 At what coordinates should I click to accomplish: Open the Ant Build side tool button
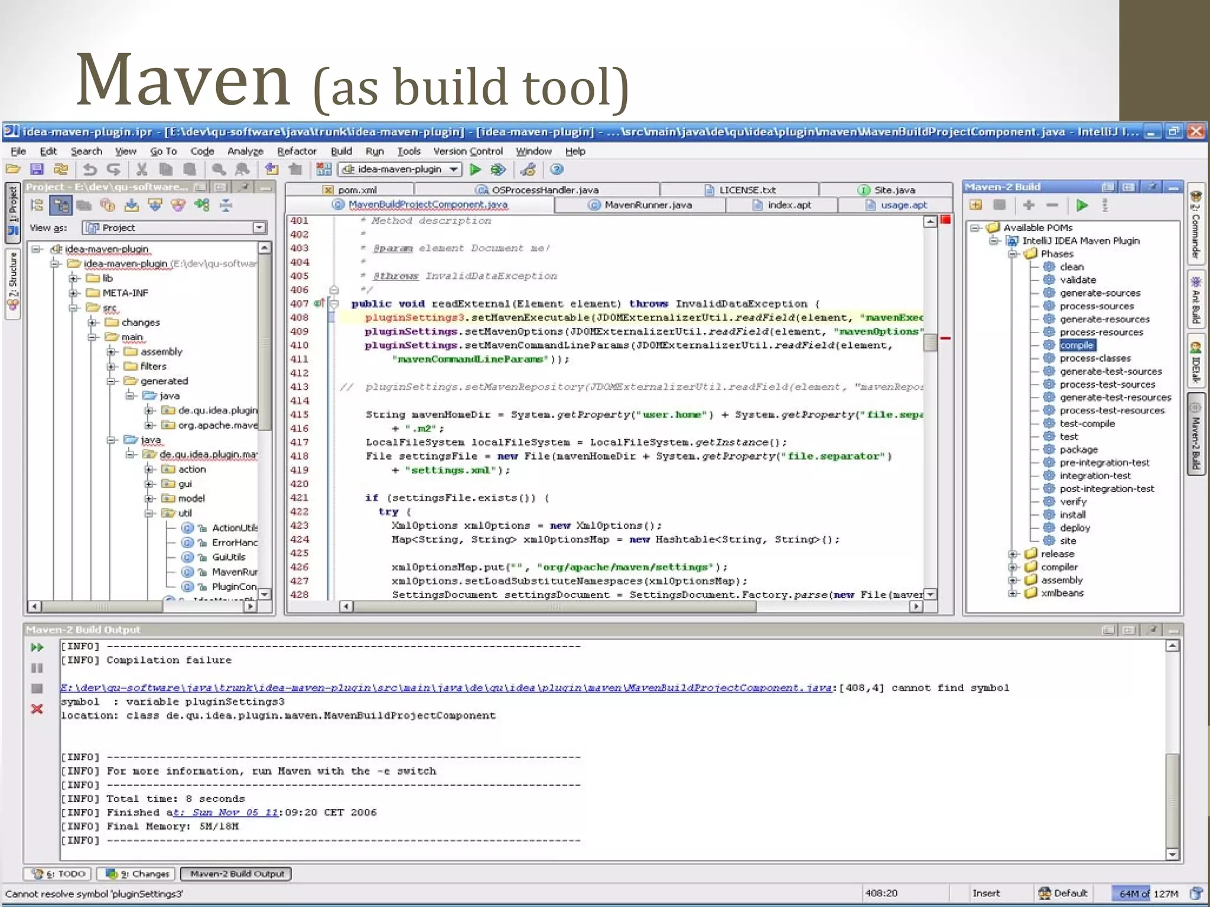point(1196,299)
